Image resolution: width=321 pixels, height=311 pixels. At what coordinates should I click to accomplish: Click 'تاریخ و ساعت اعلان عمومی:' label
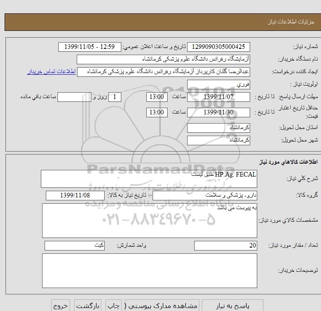click(x=154, y=47)
